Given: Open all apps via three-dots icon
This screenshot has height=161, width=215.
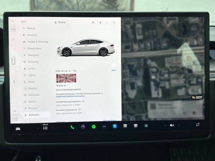Looking at the screenshot, I should coord(104,127).
